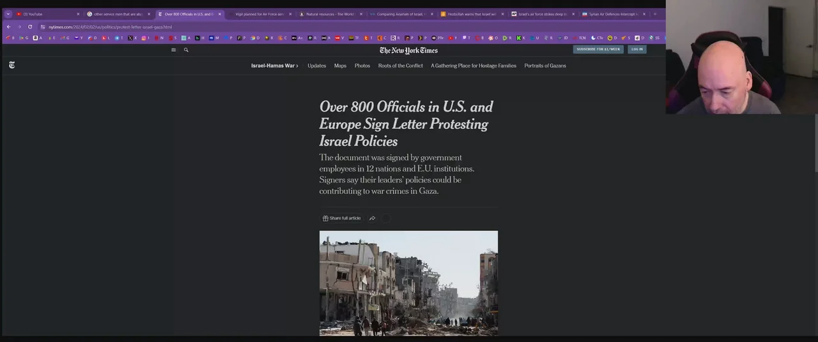This screenshot has width=818, height=342.
Task: Open the NYT hamburger sections menu
Action: click(x=173, y=50)
